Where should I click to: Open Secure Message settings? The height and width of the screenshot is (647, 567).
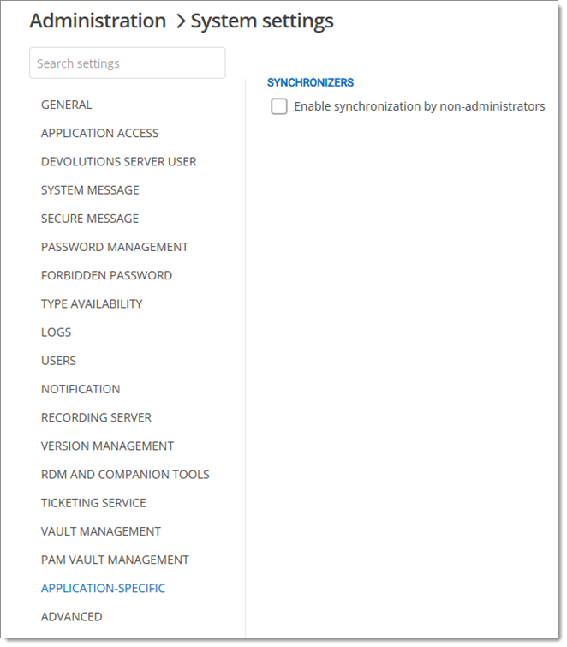click(x=89, y=219)
